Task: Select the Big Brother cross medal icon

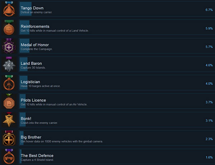Action: click(x=9, y=138)
